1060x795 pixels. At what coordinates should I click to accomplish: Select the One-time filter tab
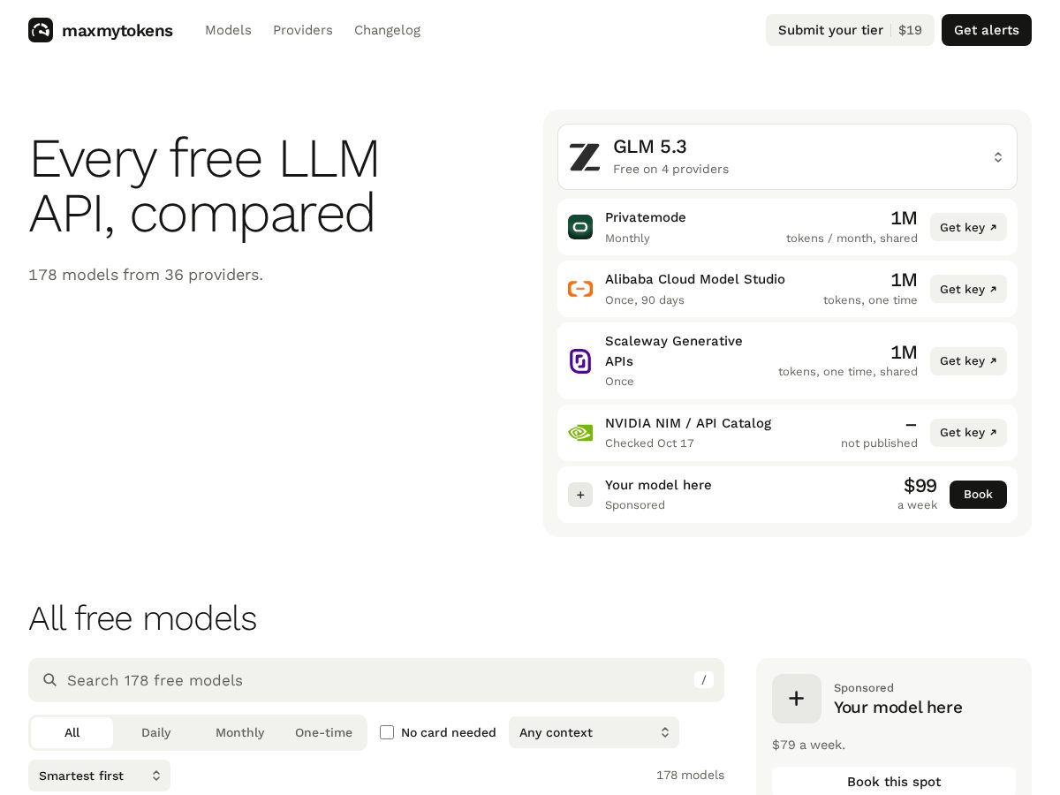click(x=323, y=732)
